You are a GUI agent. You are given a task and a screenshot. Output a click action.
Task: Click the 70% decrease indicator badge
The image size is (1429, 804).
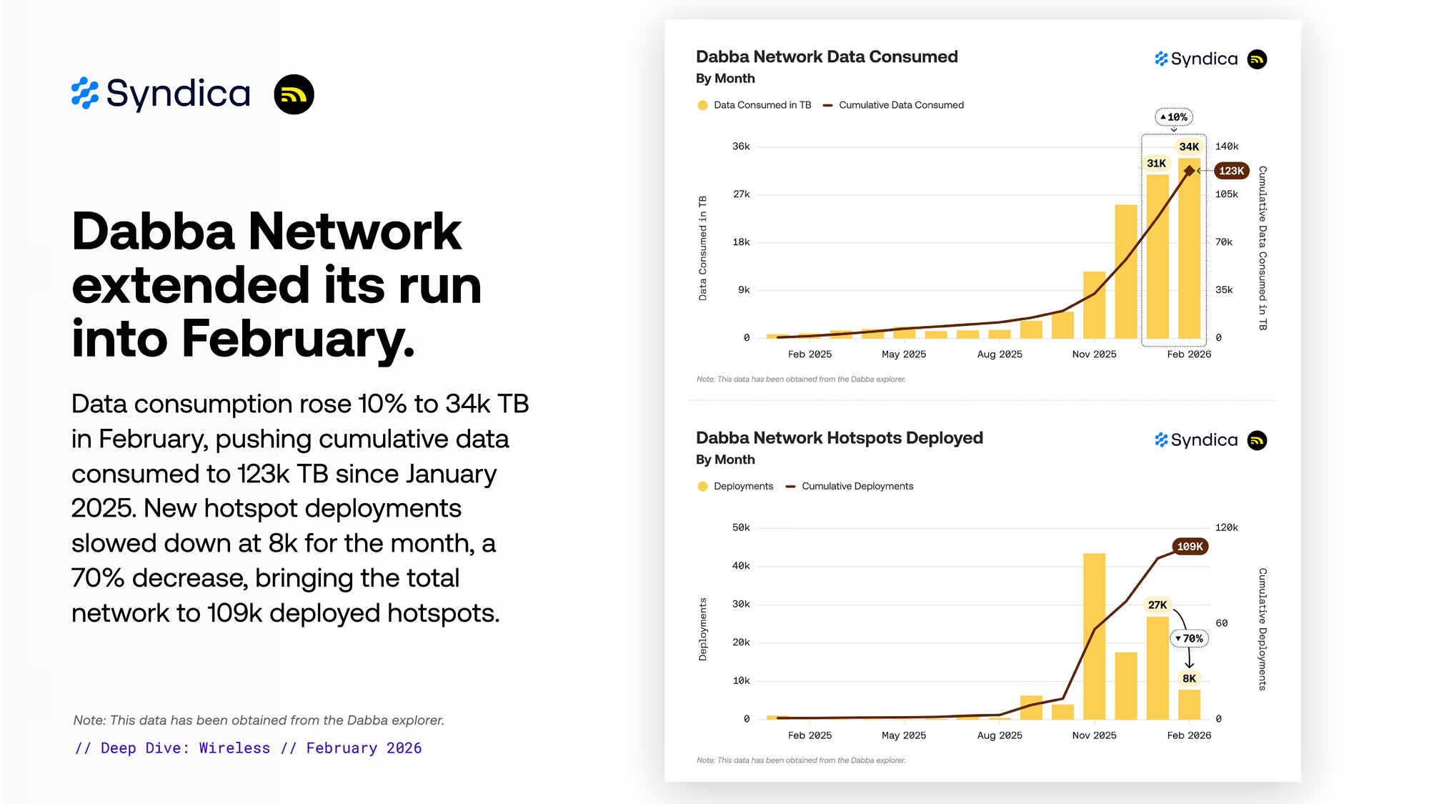point(1189,638)
